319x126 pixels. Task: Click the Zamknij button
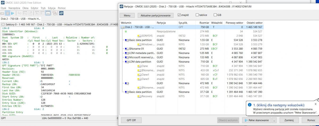pyautogui.click(x=289, y=120)
